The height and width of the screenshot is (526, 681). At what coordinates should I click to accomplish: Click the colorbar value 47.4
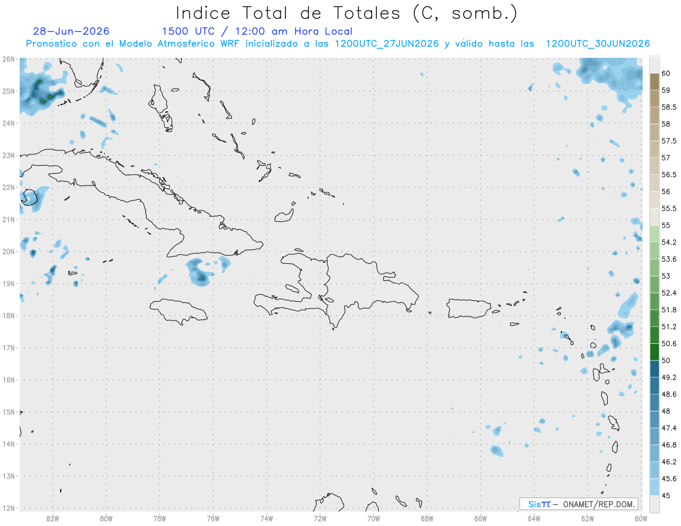669,428
